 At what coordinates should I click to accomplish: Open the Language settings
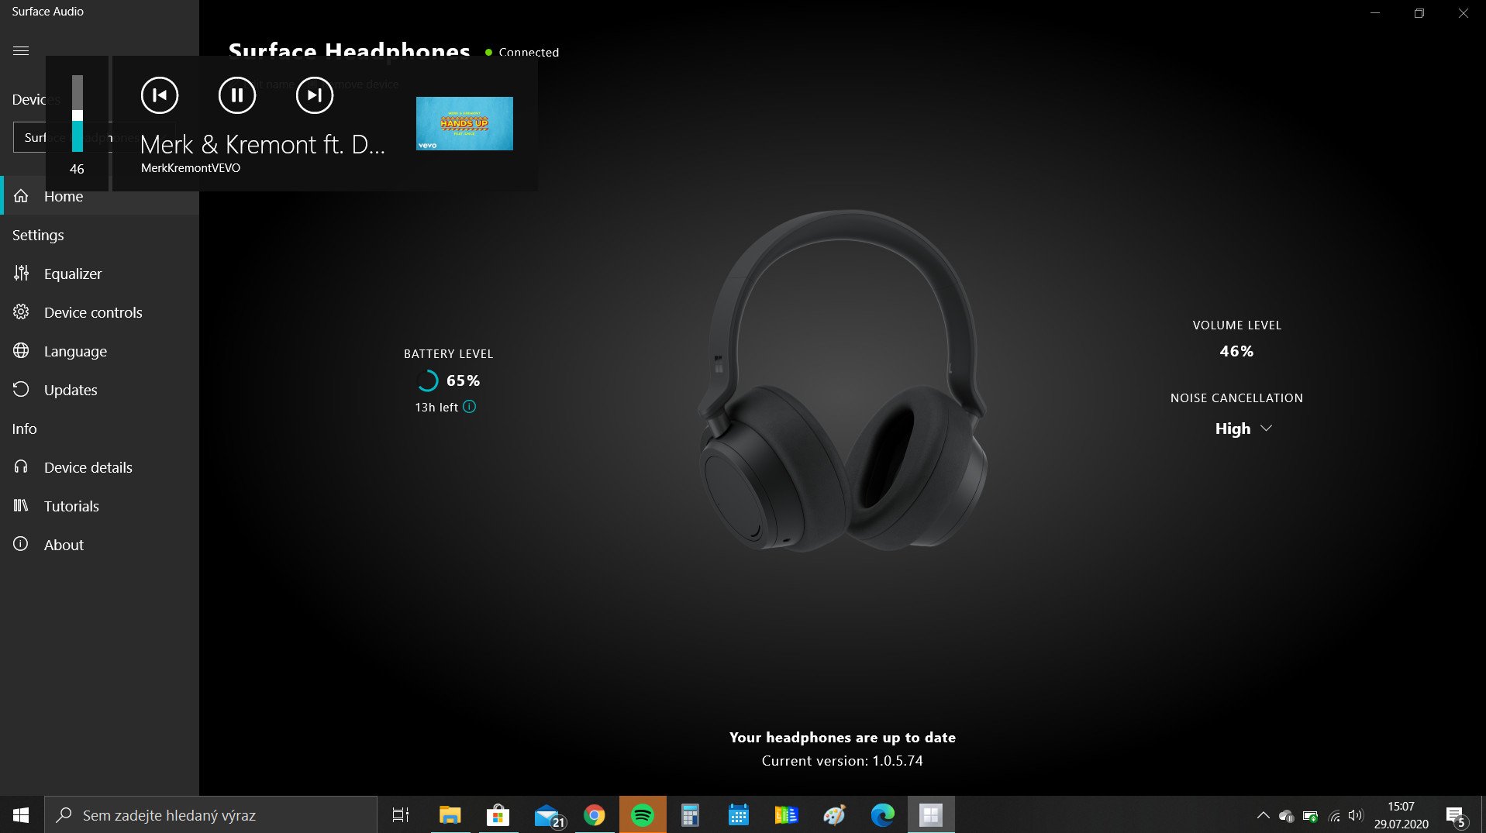click(x=99, y=351)
